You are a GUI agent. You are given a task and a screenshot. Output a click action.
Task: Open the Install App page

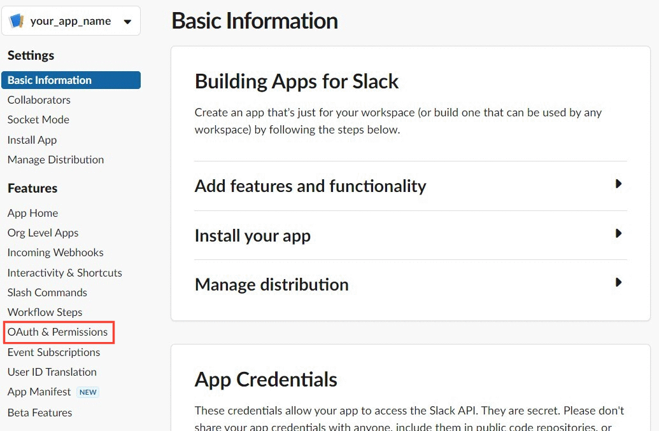[32, 140]
